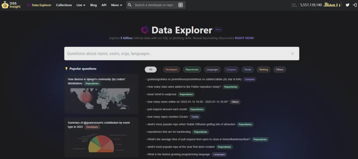The height and width of the screenshot is (159, 358).
Task: Click Languages tag beside fastest growing question
Action: [219, 154]
